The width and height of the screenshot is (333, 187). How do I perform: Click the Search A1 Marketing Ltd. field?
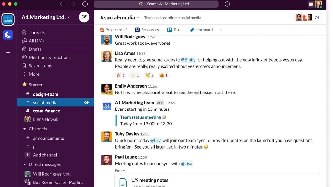point(156,4)
